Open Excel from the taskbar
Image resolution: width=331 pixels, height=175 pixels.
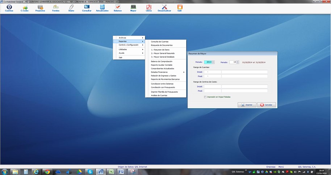[112, 172]
